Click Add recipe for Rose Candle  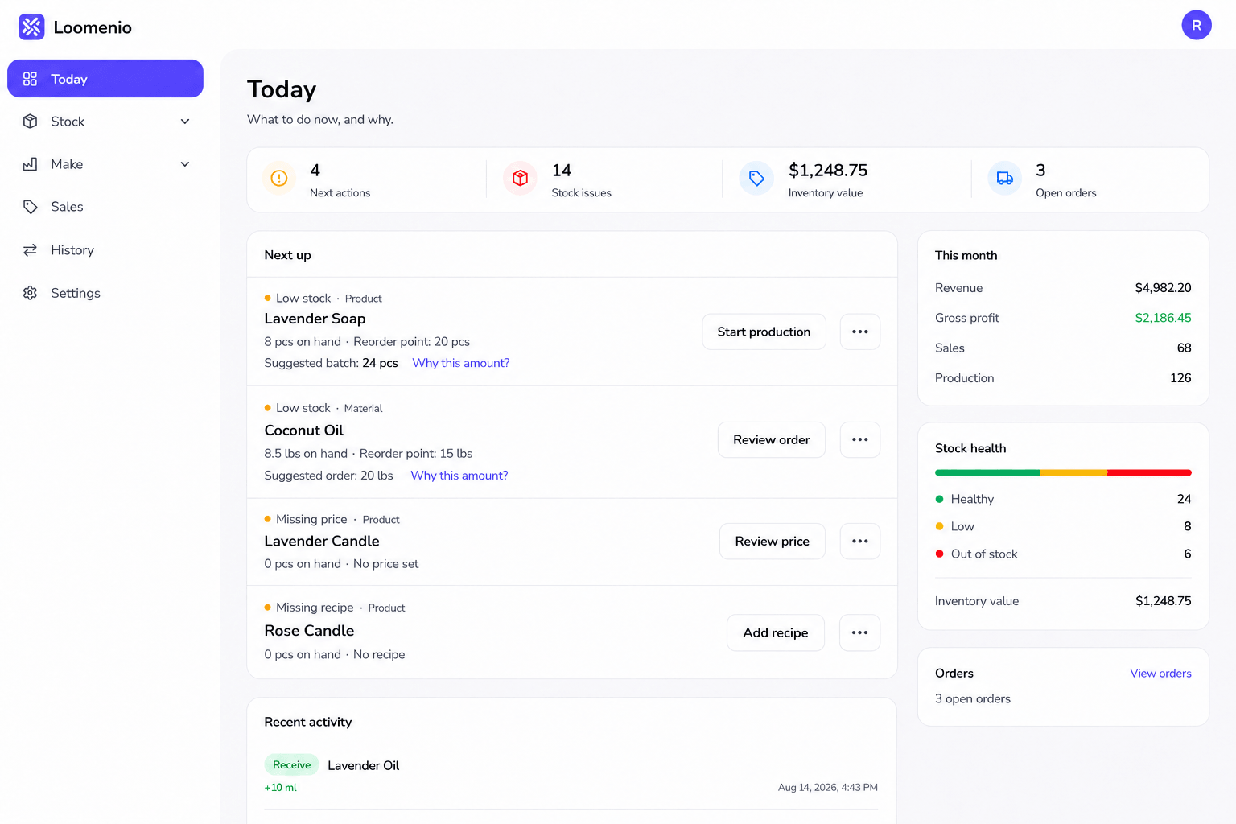coord(776,632)
